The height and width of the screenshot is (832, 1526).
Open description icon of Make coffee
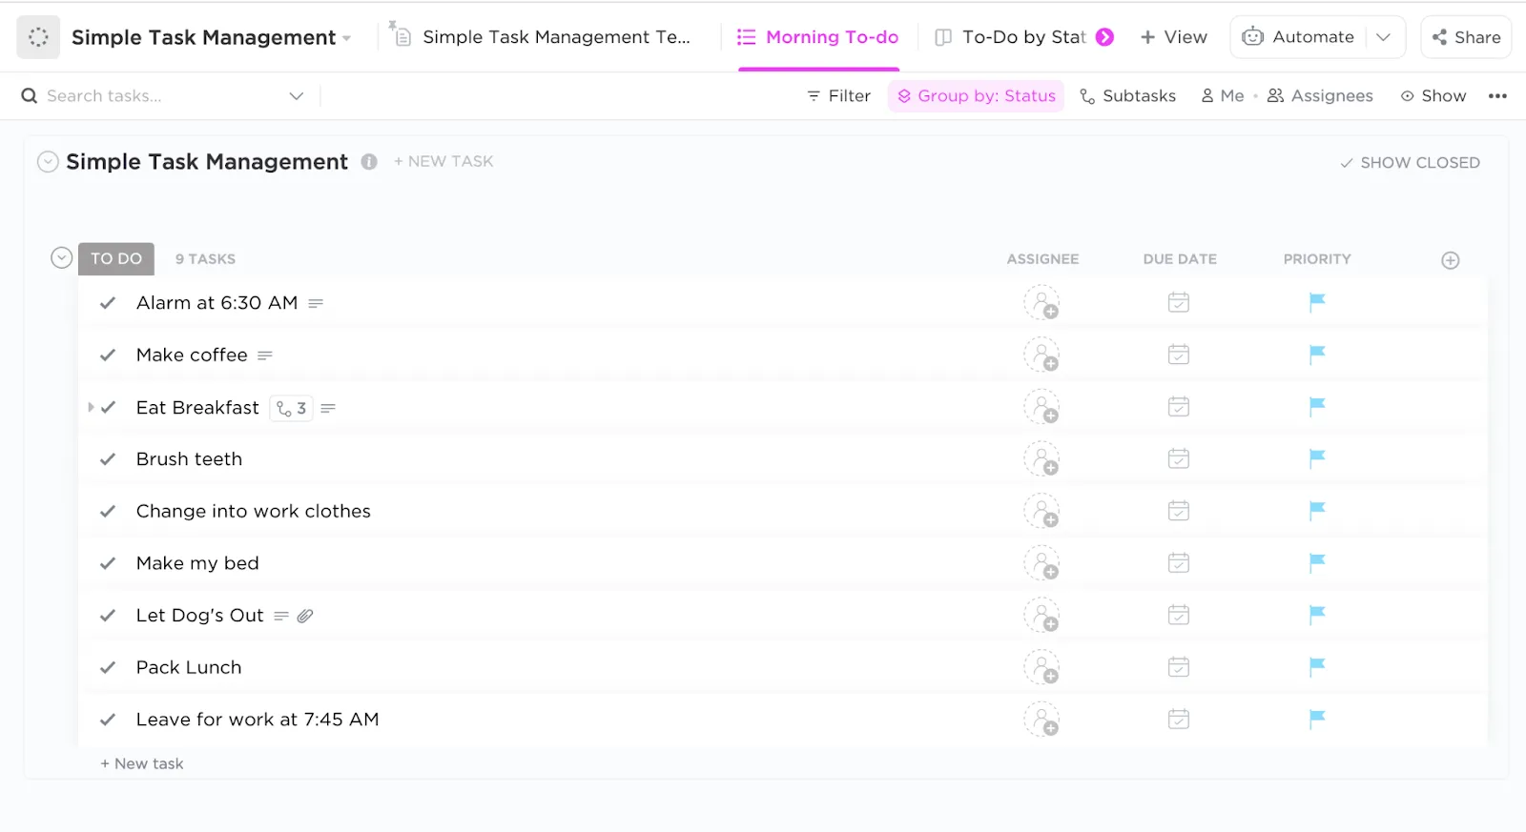[x=265, y=355]
